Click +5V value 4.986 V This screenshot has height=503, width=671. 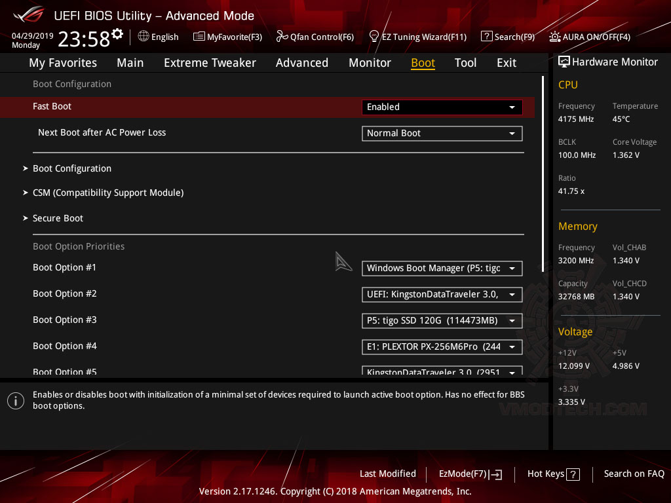coord(626,367)
